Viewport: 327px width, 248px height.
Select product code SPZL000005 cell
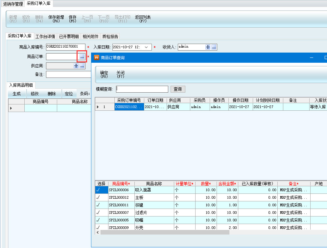tap(121, 220)
